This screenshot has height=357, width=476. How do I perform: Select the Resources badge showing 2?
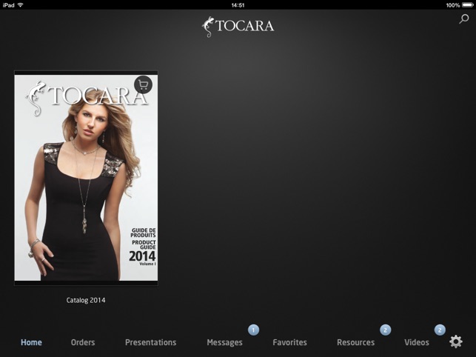pos(385,330)
